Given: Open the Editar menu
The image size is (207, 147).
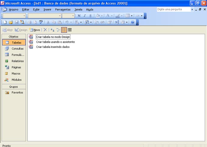Looking at the screenshot, I should click(26, 9).
